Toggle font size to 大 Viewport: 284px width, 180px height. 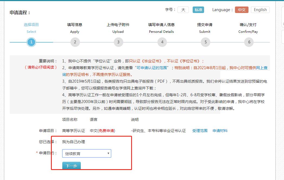[183, 9]
